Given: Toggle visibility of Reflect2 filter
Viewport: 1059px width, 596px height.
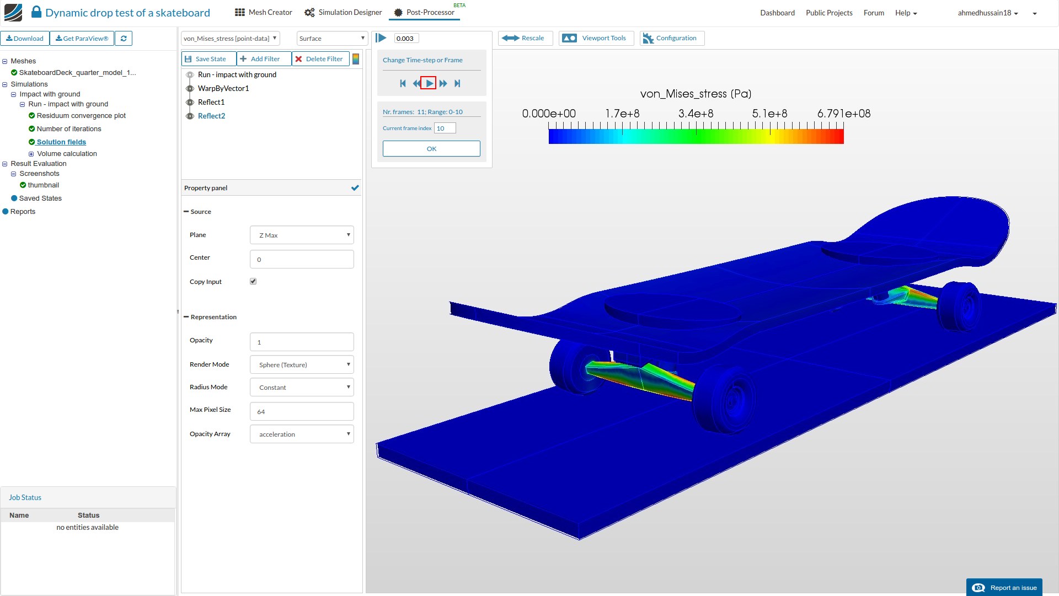Looking at the screenshot, I should (190, 116).
